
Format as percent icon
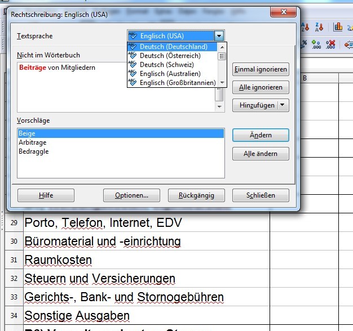tap(304, 44)
